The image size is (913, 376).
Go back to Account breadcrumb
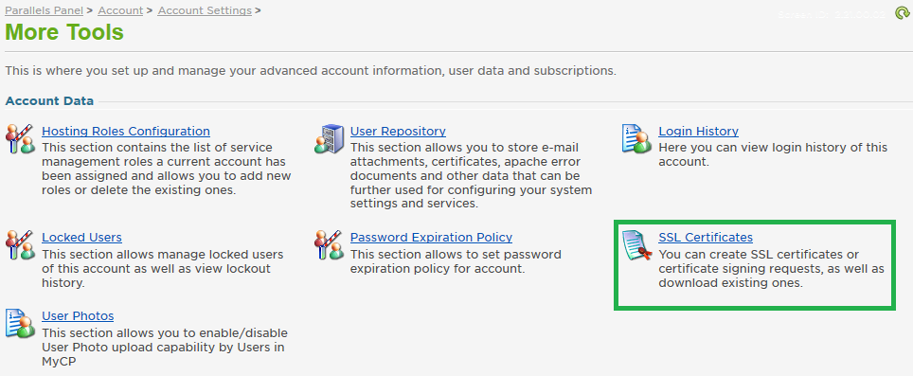[x=120, y=10]
